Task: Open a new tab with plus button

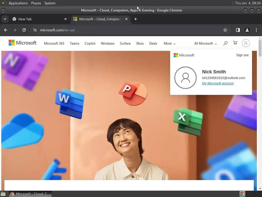Action: click(136, 19)
